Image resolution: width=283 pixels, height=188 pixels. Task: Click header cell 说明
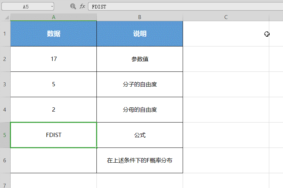tap(140, 34)
